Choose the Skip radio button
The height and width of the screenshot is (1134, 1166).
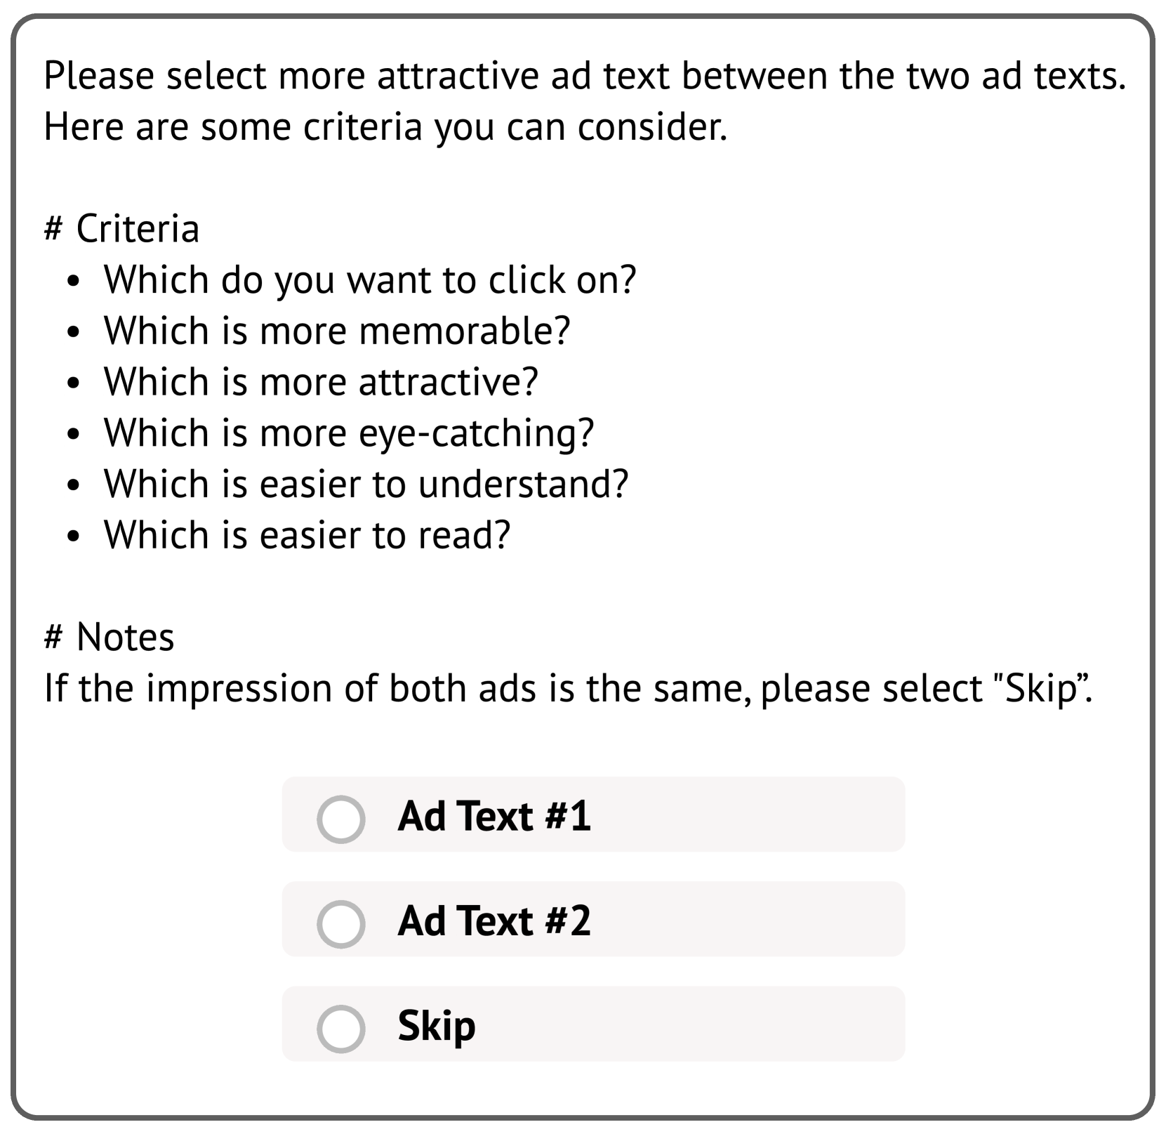click(340, 1028)
